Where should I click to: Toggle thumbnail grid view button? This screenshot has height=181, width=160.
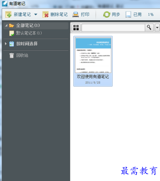76,28
